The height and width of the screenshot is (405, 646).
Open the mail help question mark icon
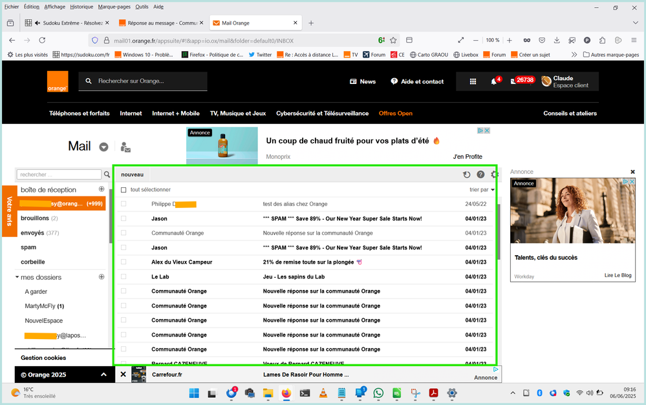[x=480, y=174]
